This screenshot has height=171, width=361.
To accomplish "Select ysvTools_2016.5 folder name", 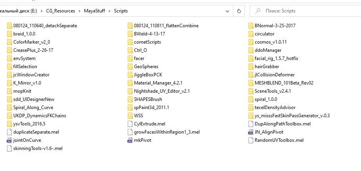I will pos(29,124).
